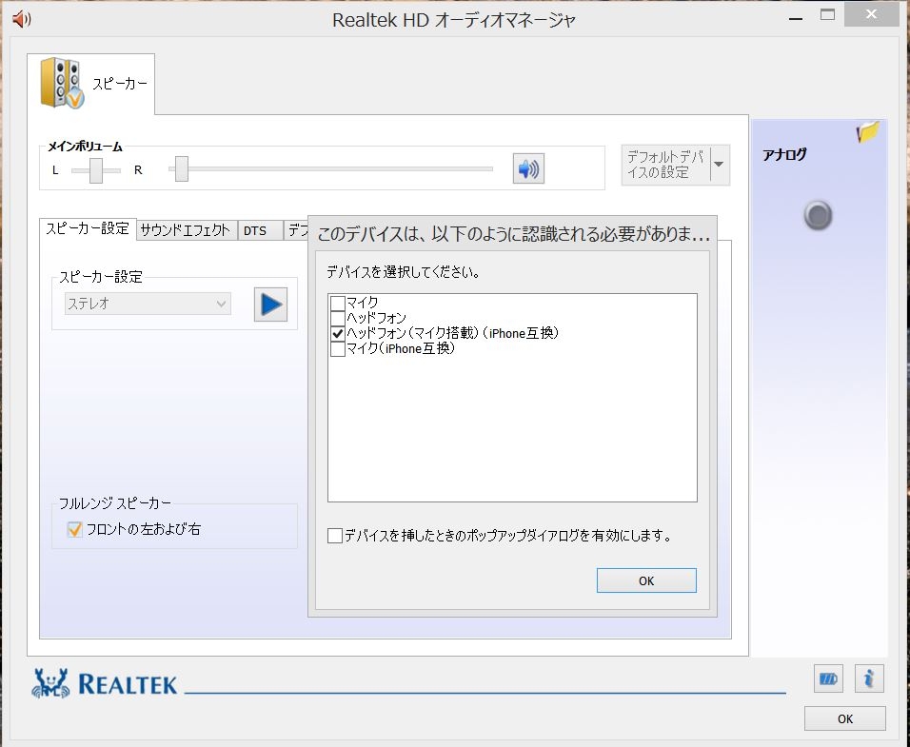Switch to サウンドエフェクト tab
The width and height of the screenshot is (910, 747).
click(187, 230)
